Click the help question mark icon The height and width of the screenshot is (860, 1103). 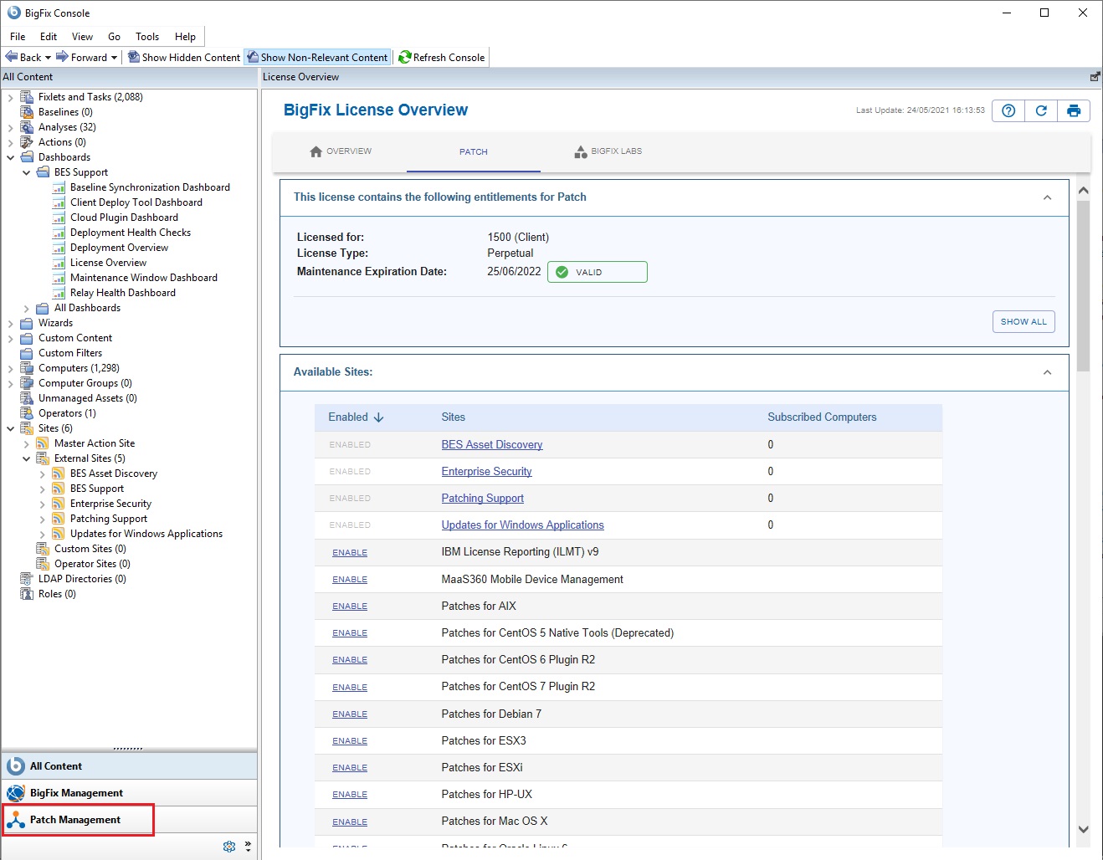[x=1008, y=110]
